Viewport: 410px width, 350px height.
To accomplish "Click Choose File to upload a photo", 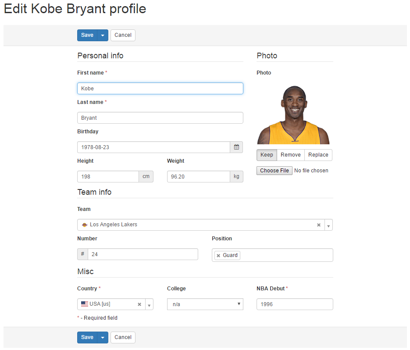I will [x=274, y=171].
